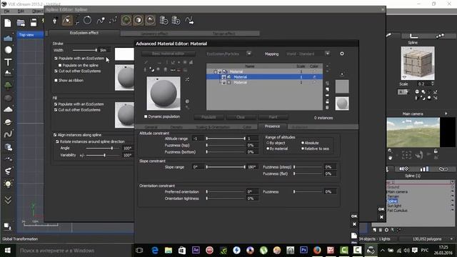The width and height of the screenshot is (457, 257).
Task: Choose the curve drawing tool in Spline Editor
Action: [101, 21]
